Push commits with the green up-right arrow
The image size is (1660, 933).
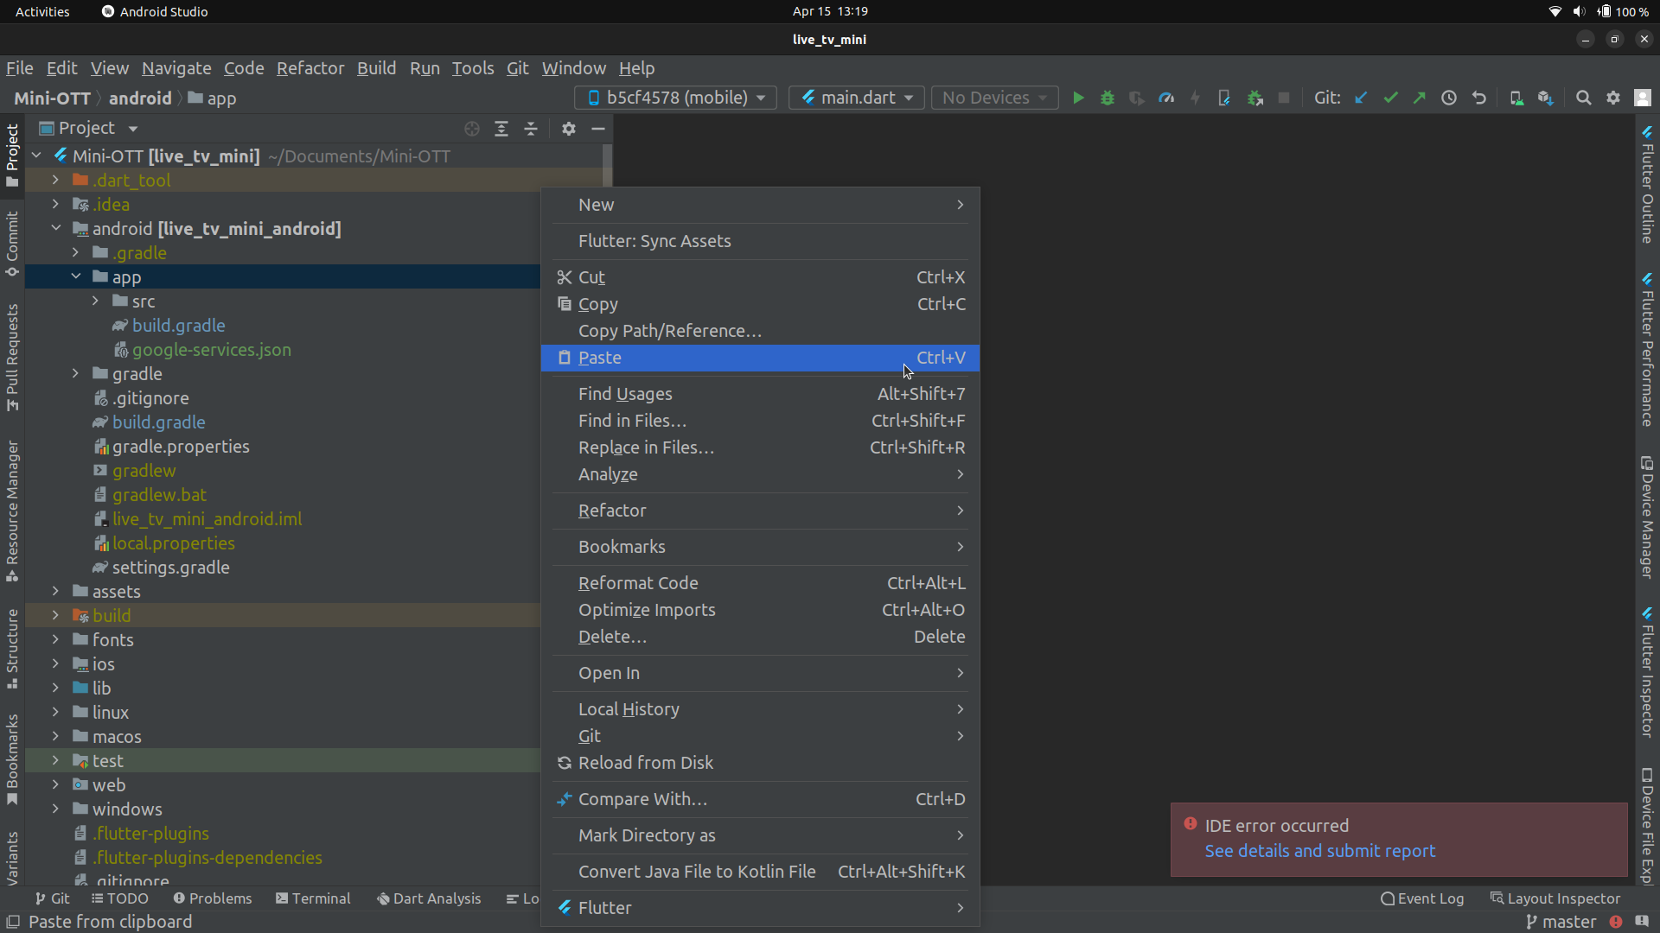tap(1420, 98)
